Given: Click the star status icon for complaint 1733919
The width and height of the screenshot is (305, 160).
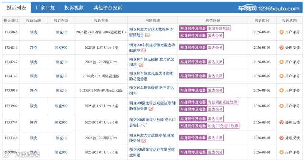Looking at the screenshot, I should pos(281,90).
